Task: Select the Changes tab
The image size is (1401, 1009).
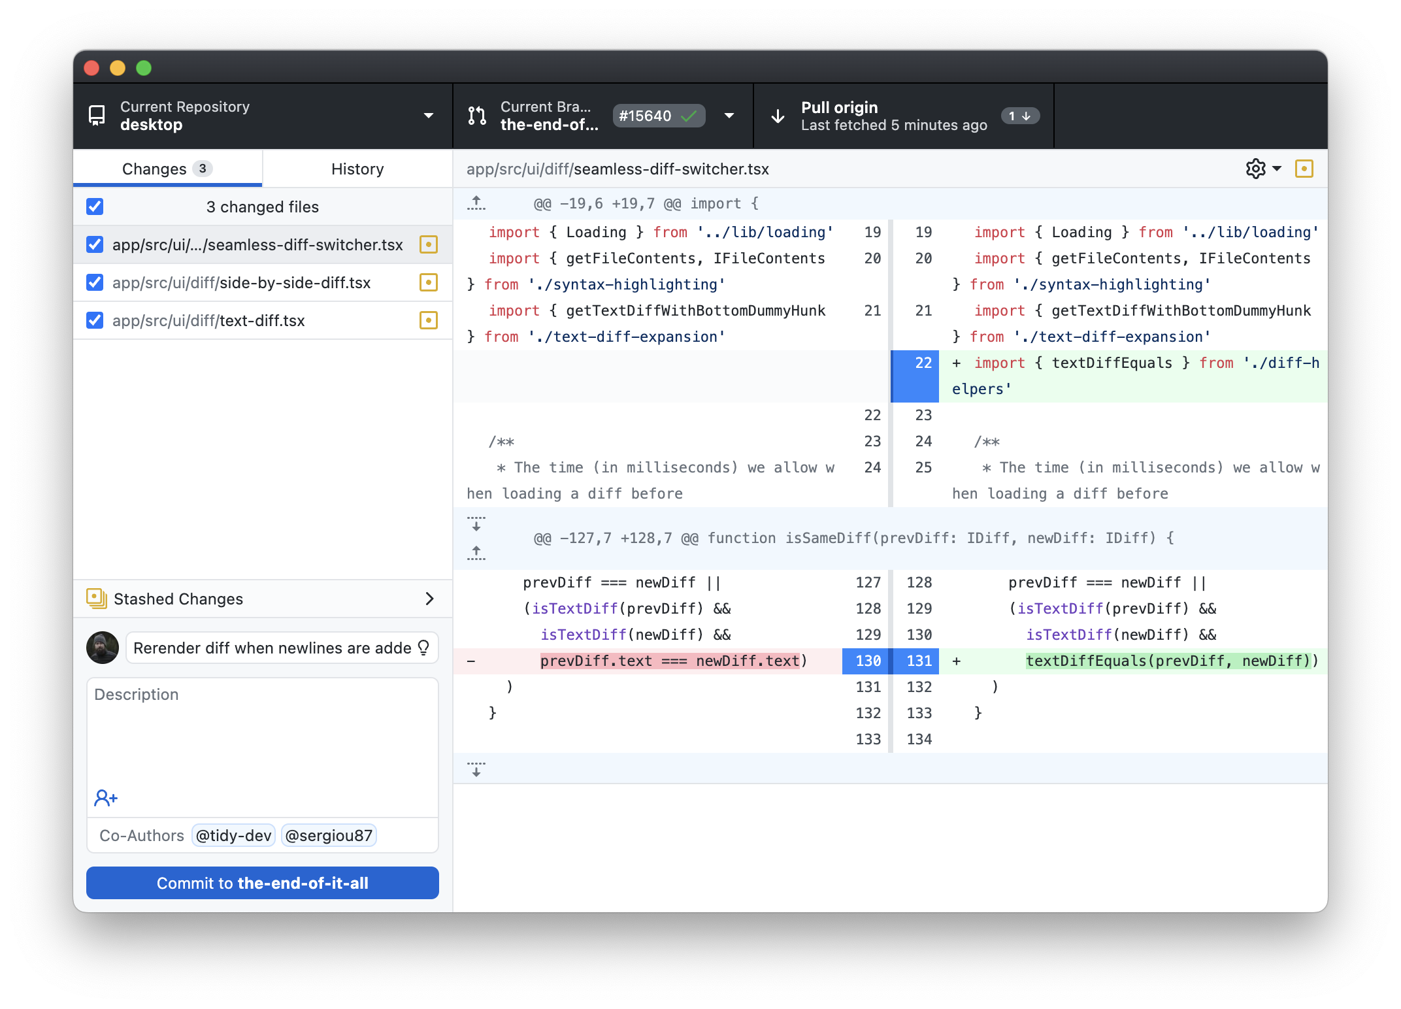Action: point(169,169)
